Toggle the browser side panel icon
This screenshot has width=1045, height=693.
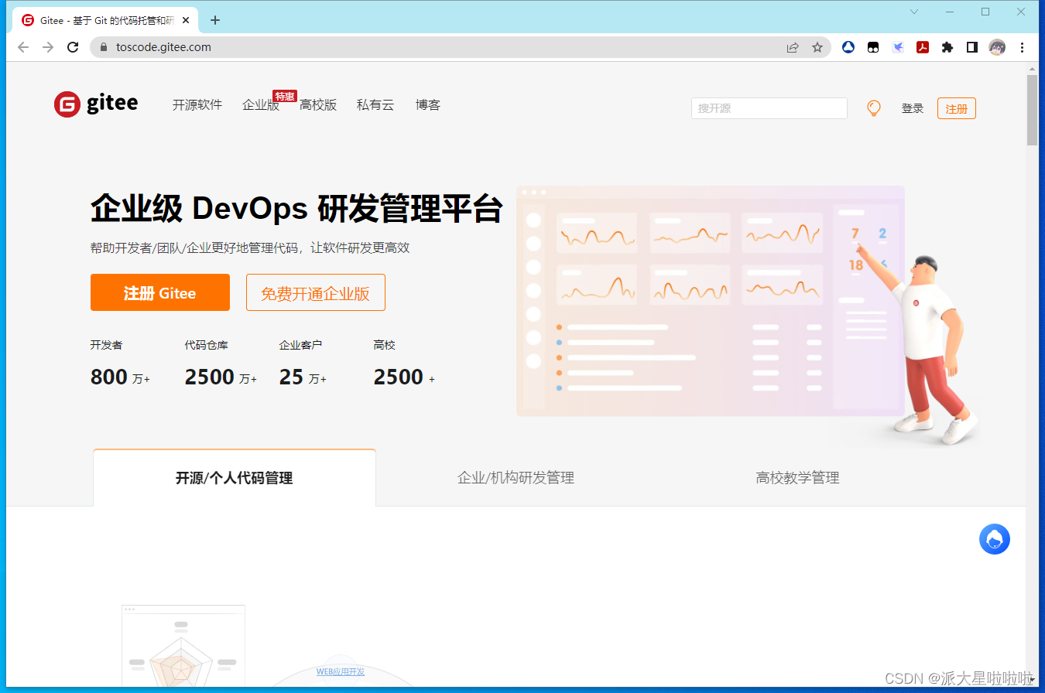point(972,47)
